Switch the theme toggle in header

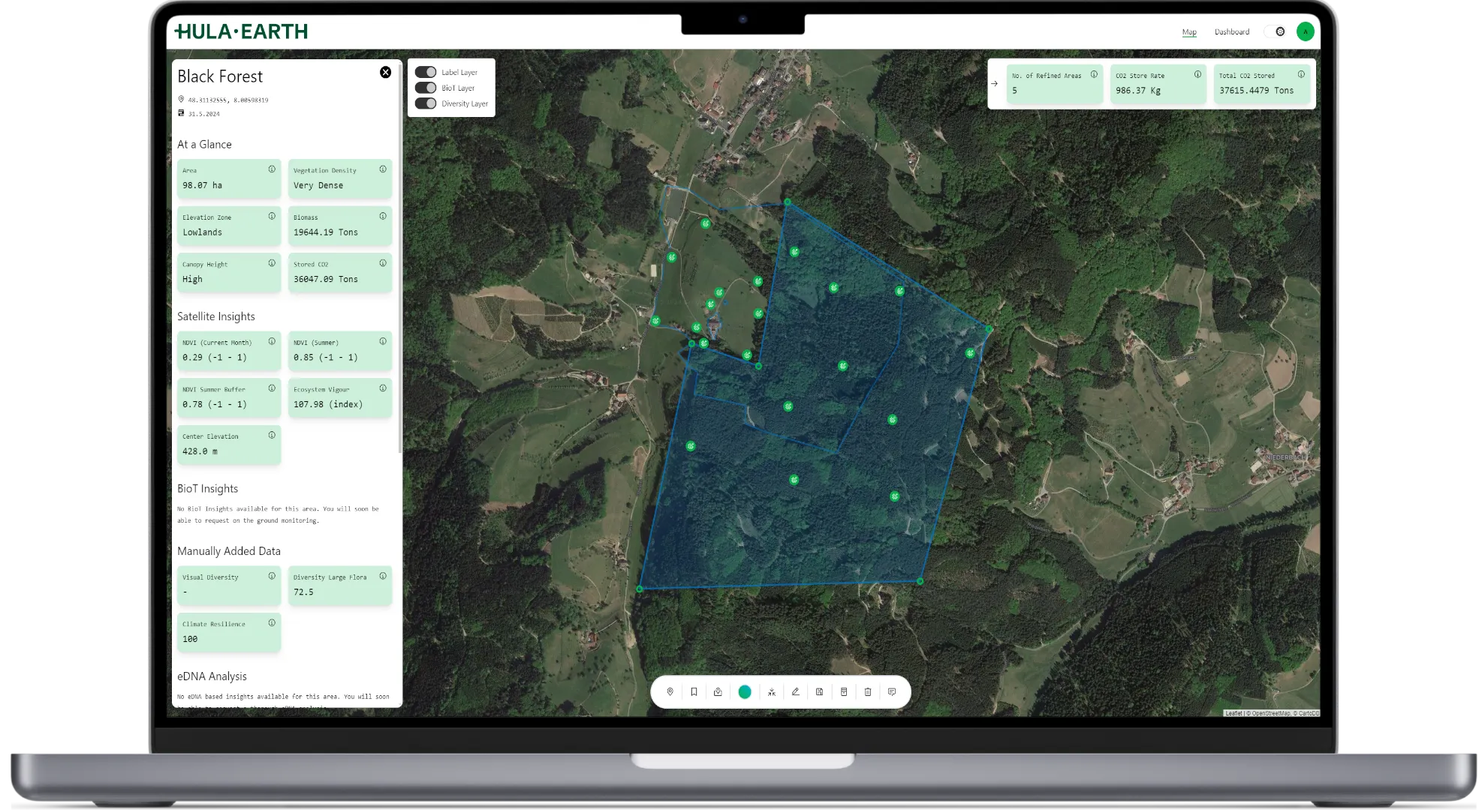pos(1275,31)
